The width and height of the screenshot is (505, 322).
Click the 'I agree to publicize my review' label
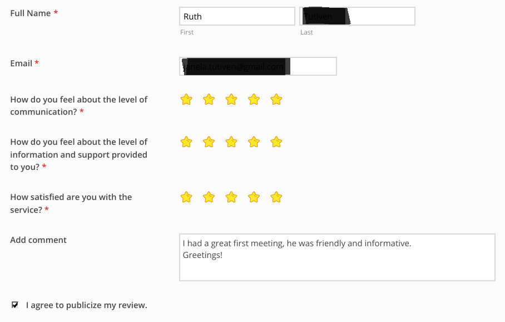coord(87,305)
